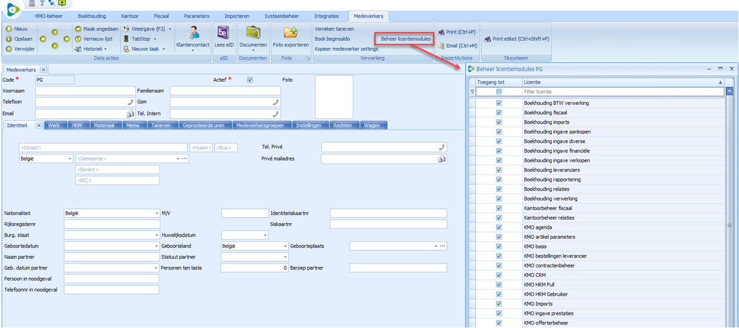Switch to the Boekhouding ribbon tab
739x328 pixels.
[x=91, y=16]
